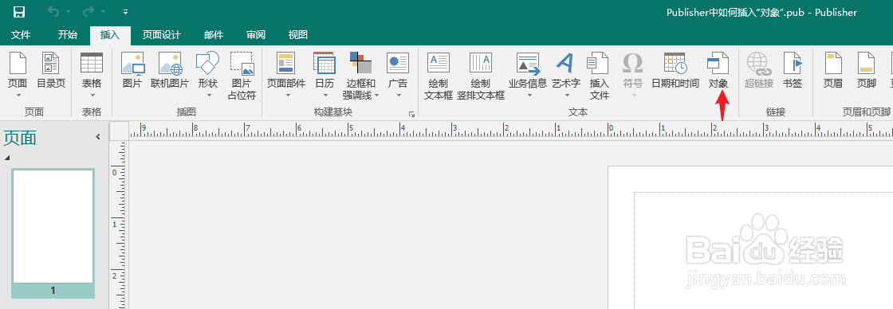The height and width of the screenshot is (309, 893).
Task: Select 绘制文本框 draw text box
Action: click(x=438, y=76)
